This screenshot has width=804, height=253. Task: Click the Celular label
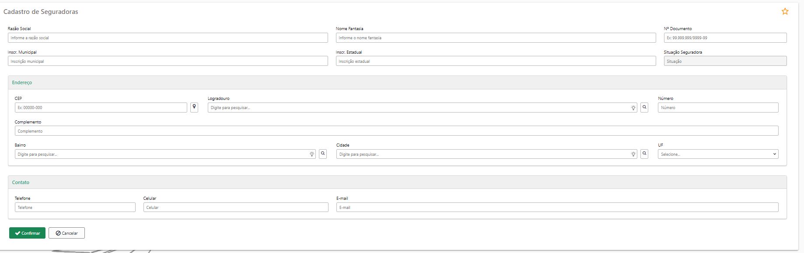point(150,198)
